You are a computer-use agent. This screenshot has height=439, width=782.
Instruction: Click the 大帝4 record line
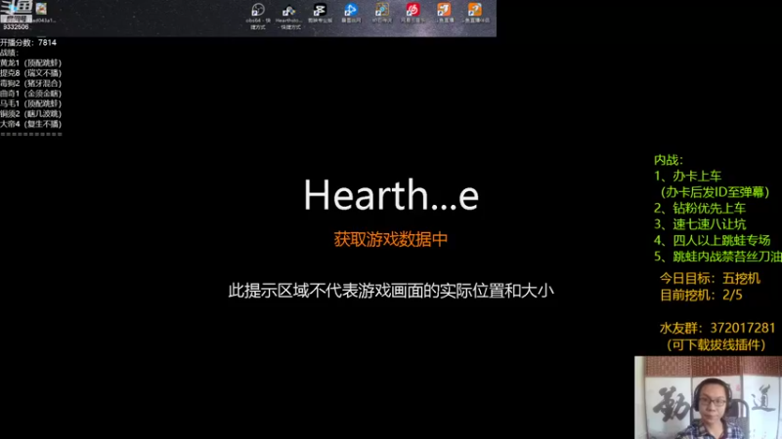pos(31,124)
